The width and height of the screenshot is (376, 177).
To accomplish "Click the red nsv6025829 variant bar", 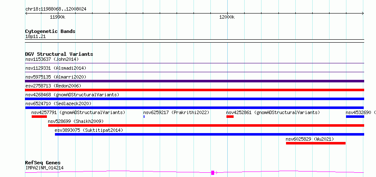I will [x=316, y=143].
